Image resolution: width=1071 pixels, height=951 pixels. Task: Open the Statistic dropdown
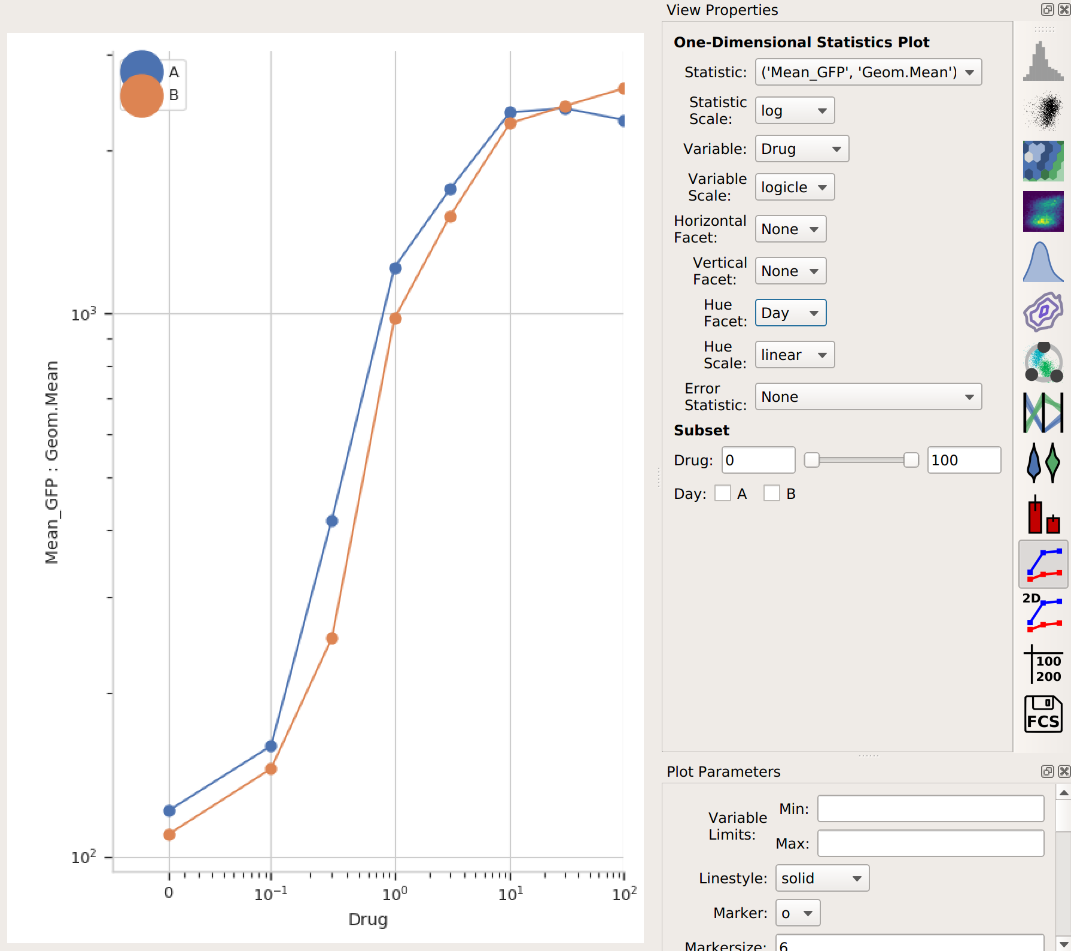click(868, 72)
